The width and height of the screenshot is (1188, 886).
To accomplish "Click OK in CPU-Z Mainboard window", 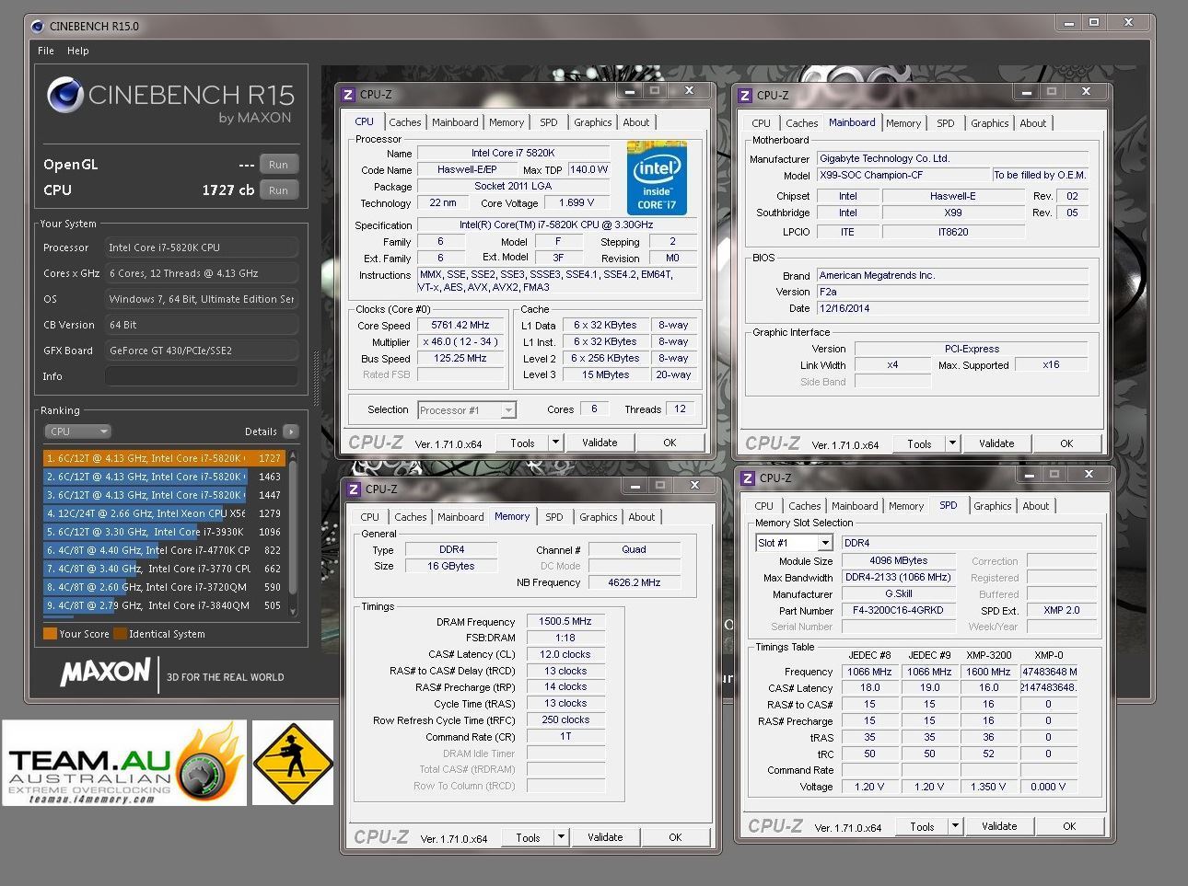I will point(1066,443).
